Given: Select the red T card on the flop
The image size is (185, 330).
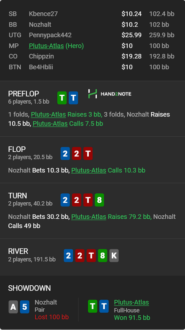Looking at the screenshot, I should [88, 154].
